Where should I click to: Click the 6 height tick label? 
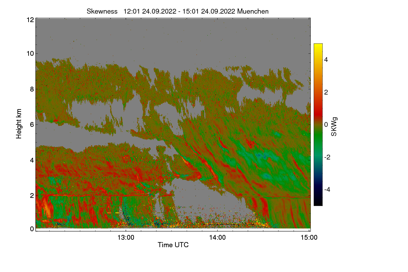pos(32,124)
